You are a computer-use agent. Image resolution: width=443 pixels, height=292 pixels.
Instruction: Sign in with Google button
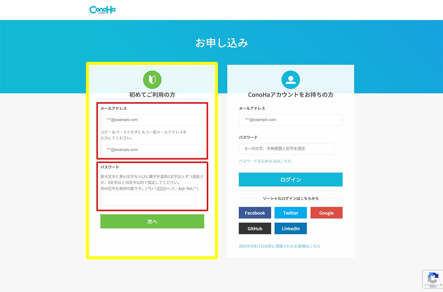(x=326, y=213)
